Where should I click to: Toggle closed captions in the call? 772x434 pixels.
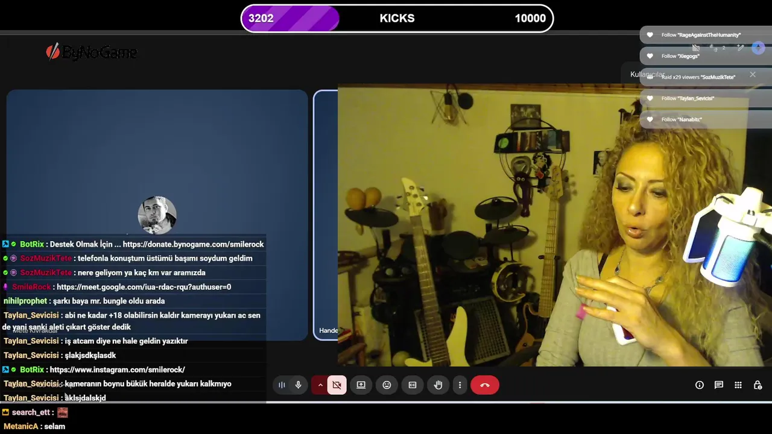point(413,385)
